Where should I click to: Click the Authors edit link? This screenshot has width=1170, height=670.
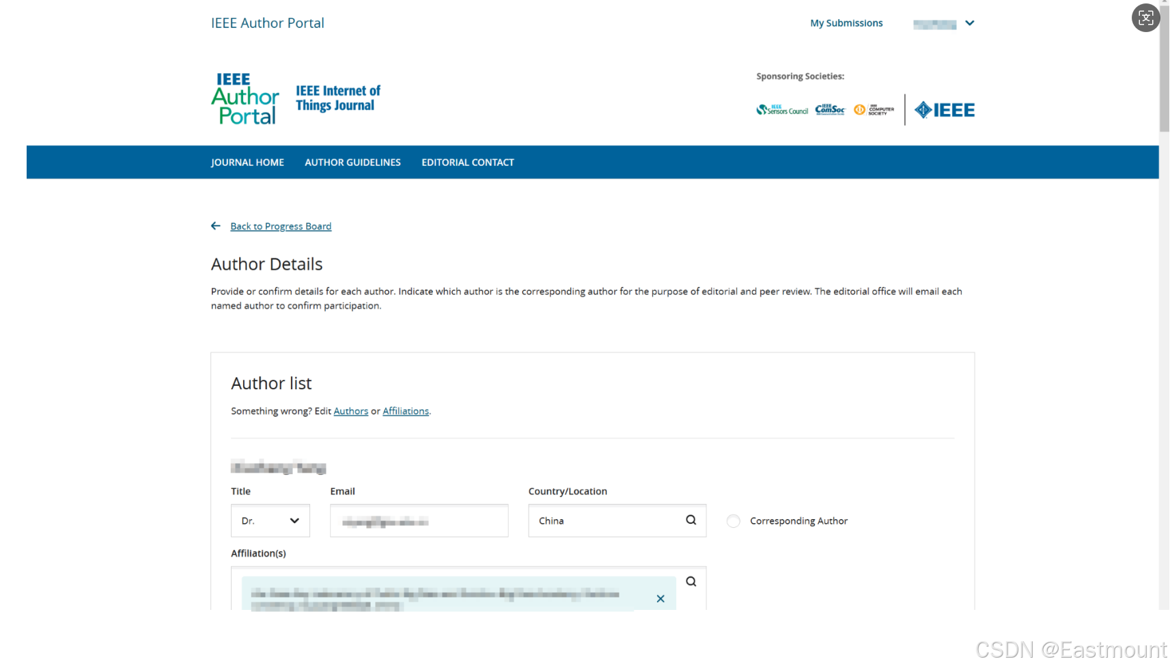click(x=351, y=411)
